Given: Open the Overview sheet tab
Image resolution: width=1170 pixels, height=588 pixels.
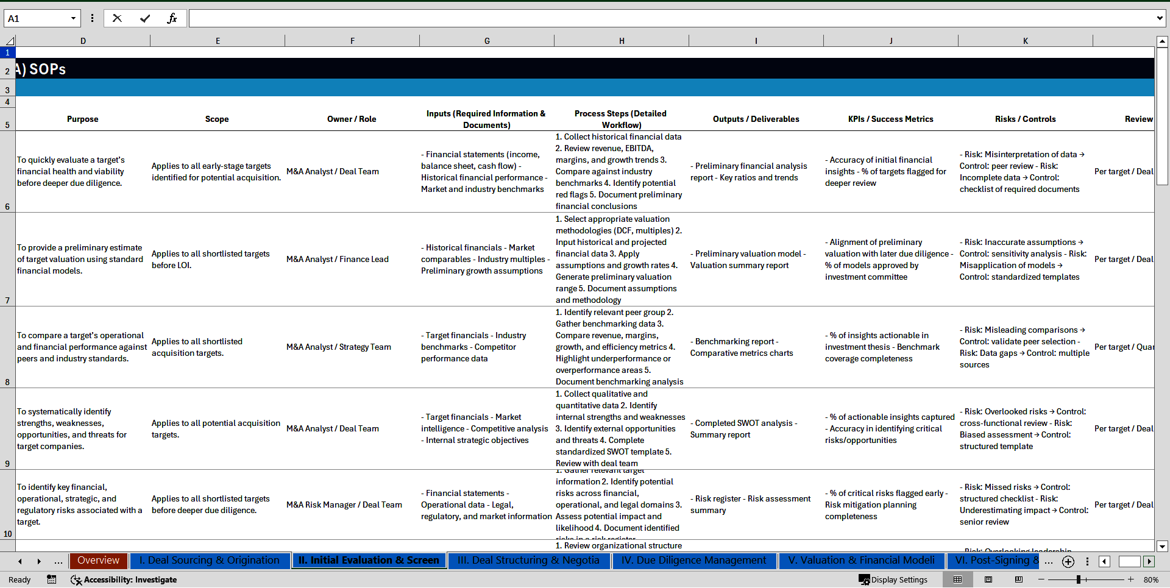Looking at the screenshot, I should click(98, 561).
